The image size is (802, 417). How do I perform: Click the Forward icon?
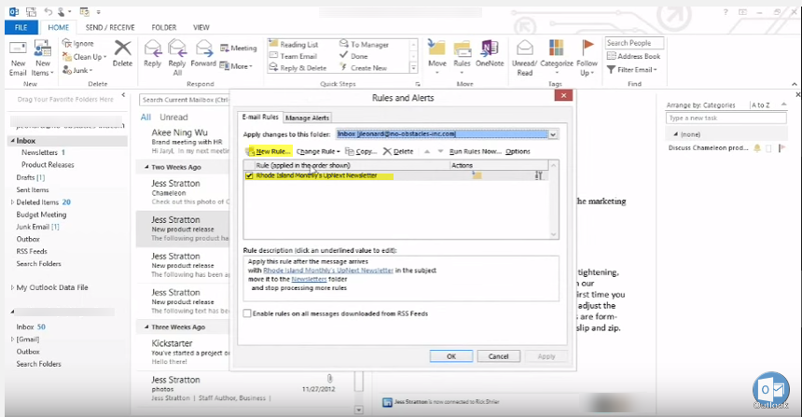203,49
